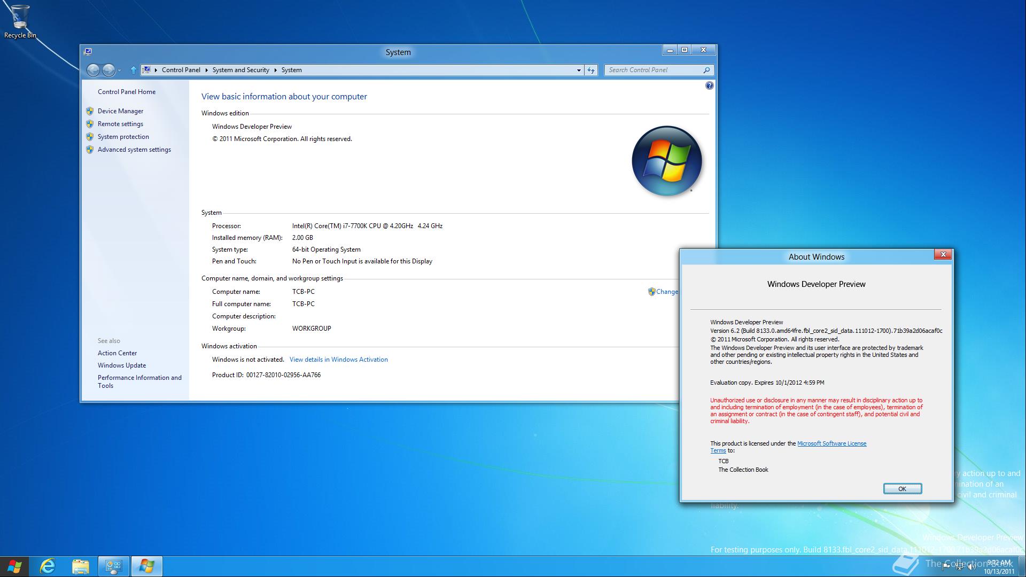The image size is (1026, 577).
Task: Close the System window
Action: tap(703, 50)
